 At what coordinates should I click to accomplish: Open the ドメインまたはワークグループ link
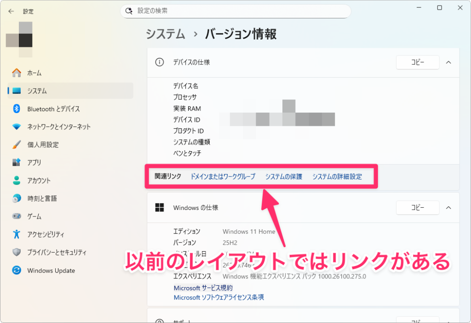[223, 176]
